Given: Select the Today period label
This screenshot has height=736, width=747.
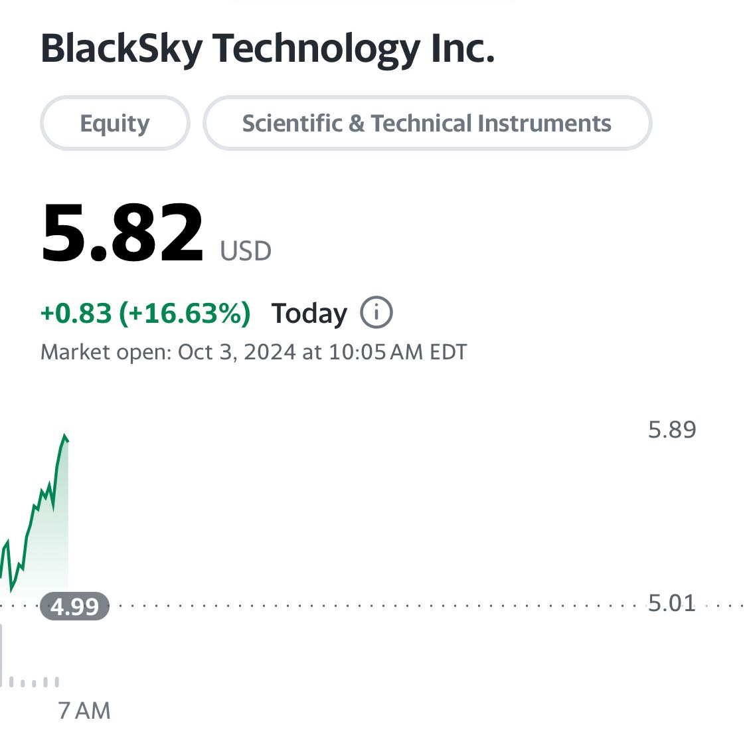Looking at the screenshot, I should (x=309, y=314).
